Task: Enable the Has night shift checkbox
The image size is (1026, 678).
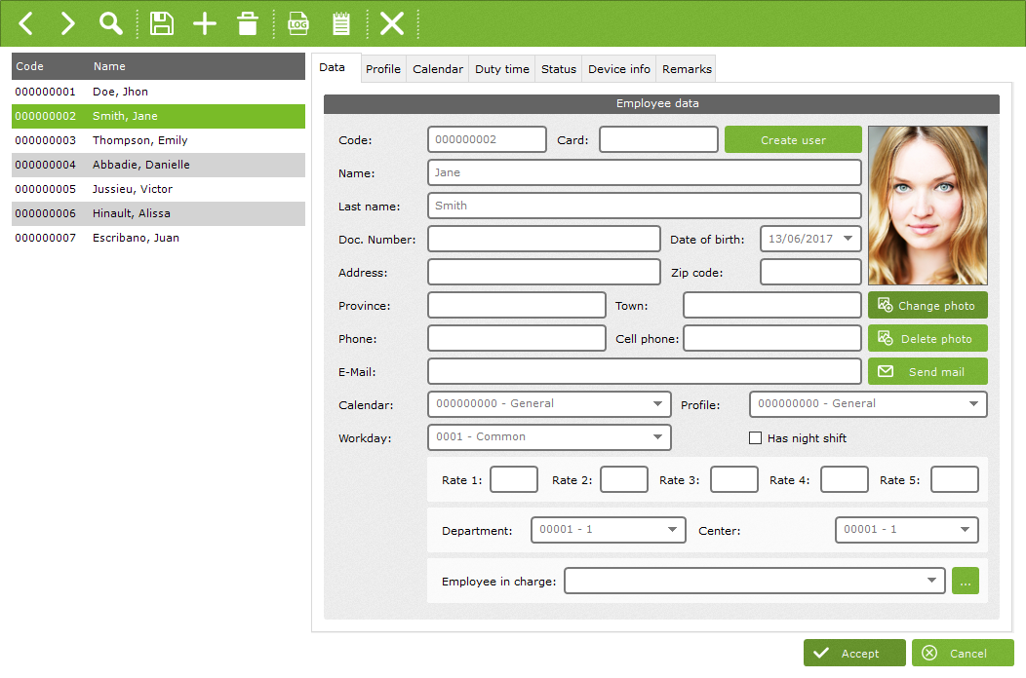Action: pos(755,438)
